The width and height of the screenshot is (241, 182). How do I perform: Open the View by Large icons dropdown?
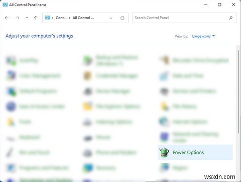pyautogui.click(x=203, y=36)
